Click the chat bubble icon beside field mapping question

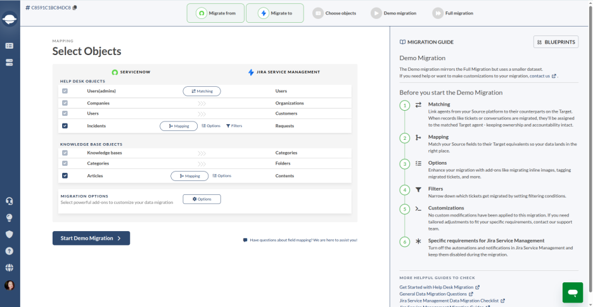point(245,240)
